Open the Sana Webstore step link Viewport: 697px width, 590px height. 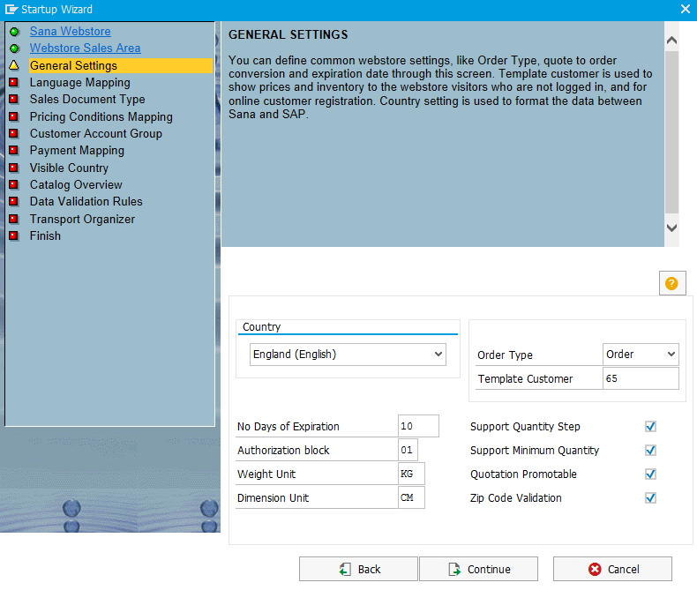[71, 32]
